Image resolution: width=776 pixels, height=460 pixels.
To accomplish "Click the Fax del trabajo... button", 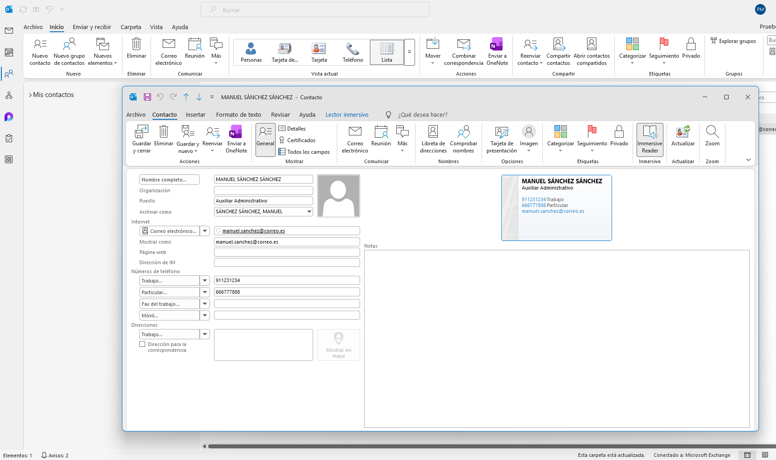I will [169, 304].
